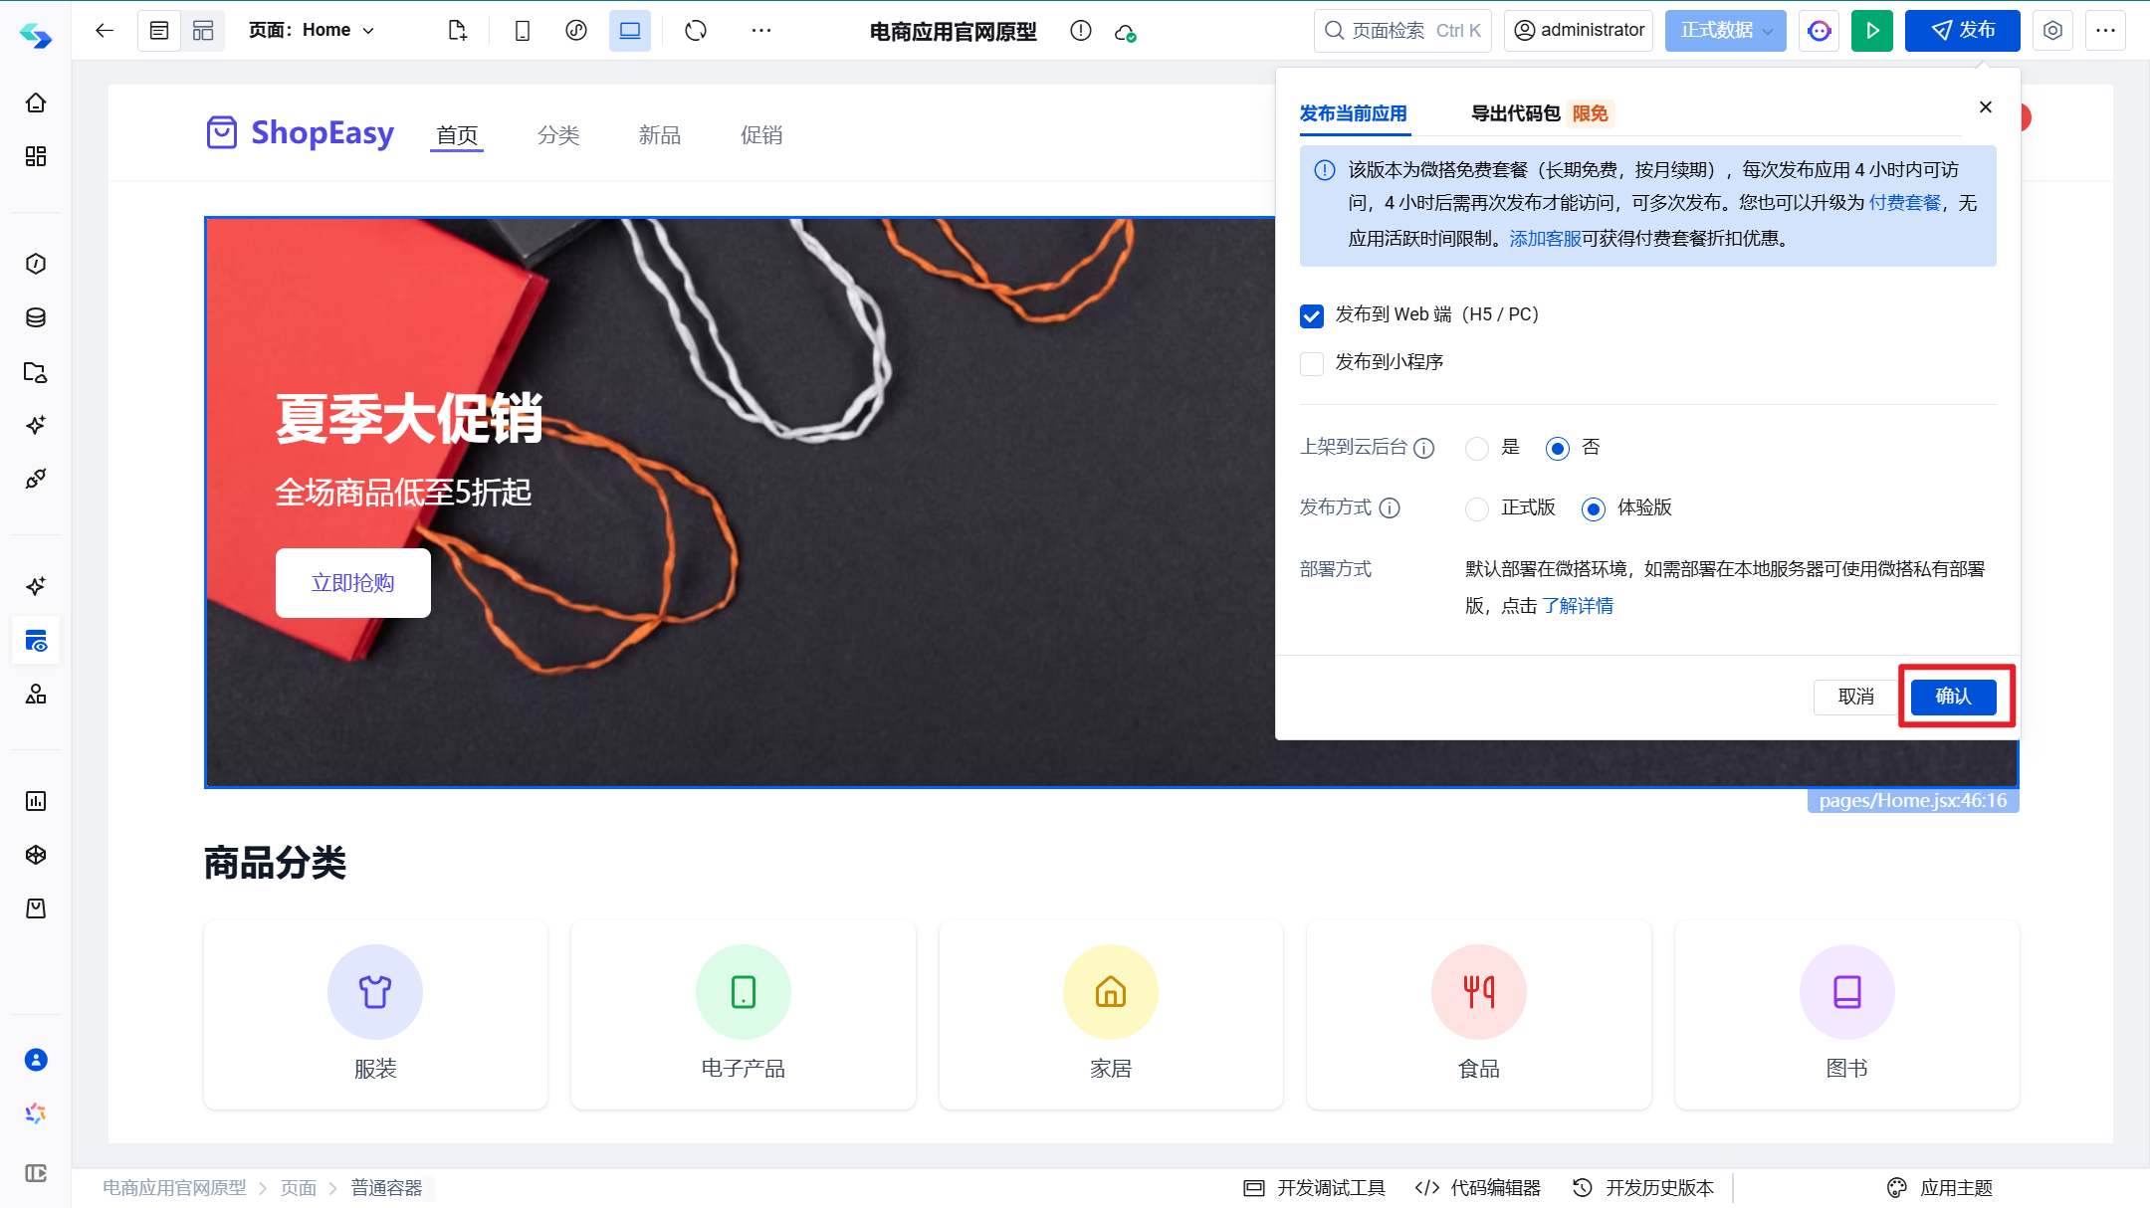The image size is (2150, 1208).
Task: Click the 食品 category card
Action: pos(1479,1015)
